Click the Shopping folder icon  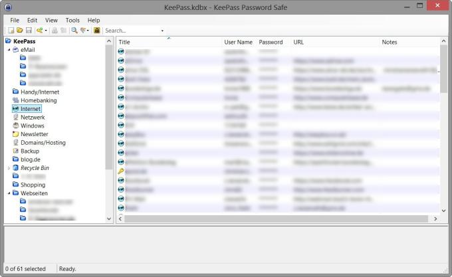tap(15, 185)
